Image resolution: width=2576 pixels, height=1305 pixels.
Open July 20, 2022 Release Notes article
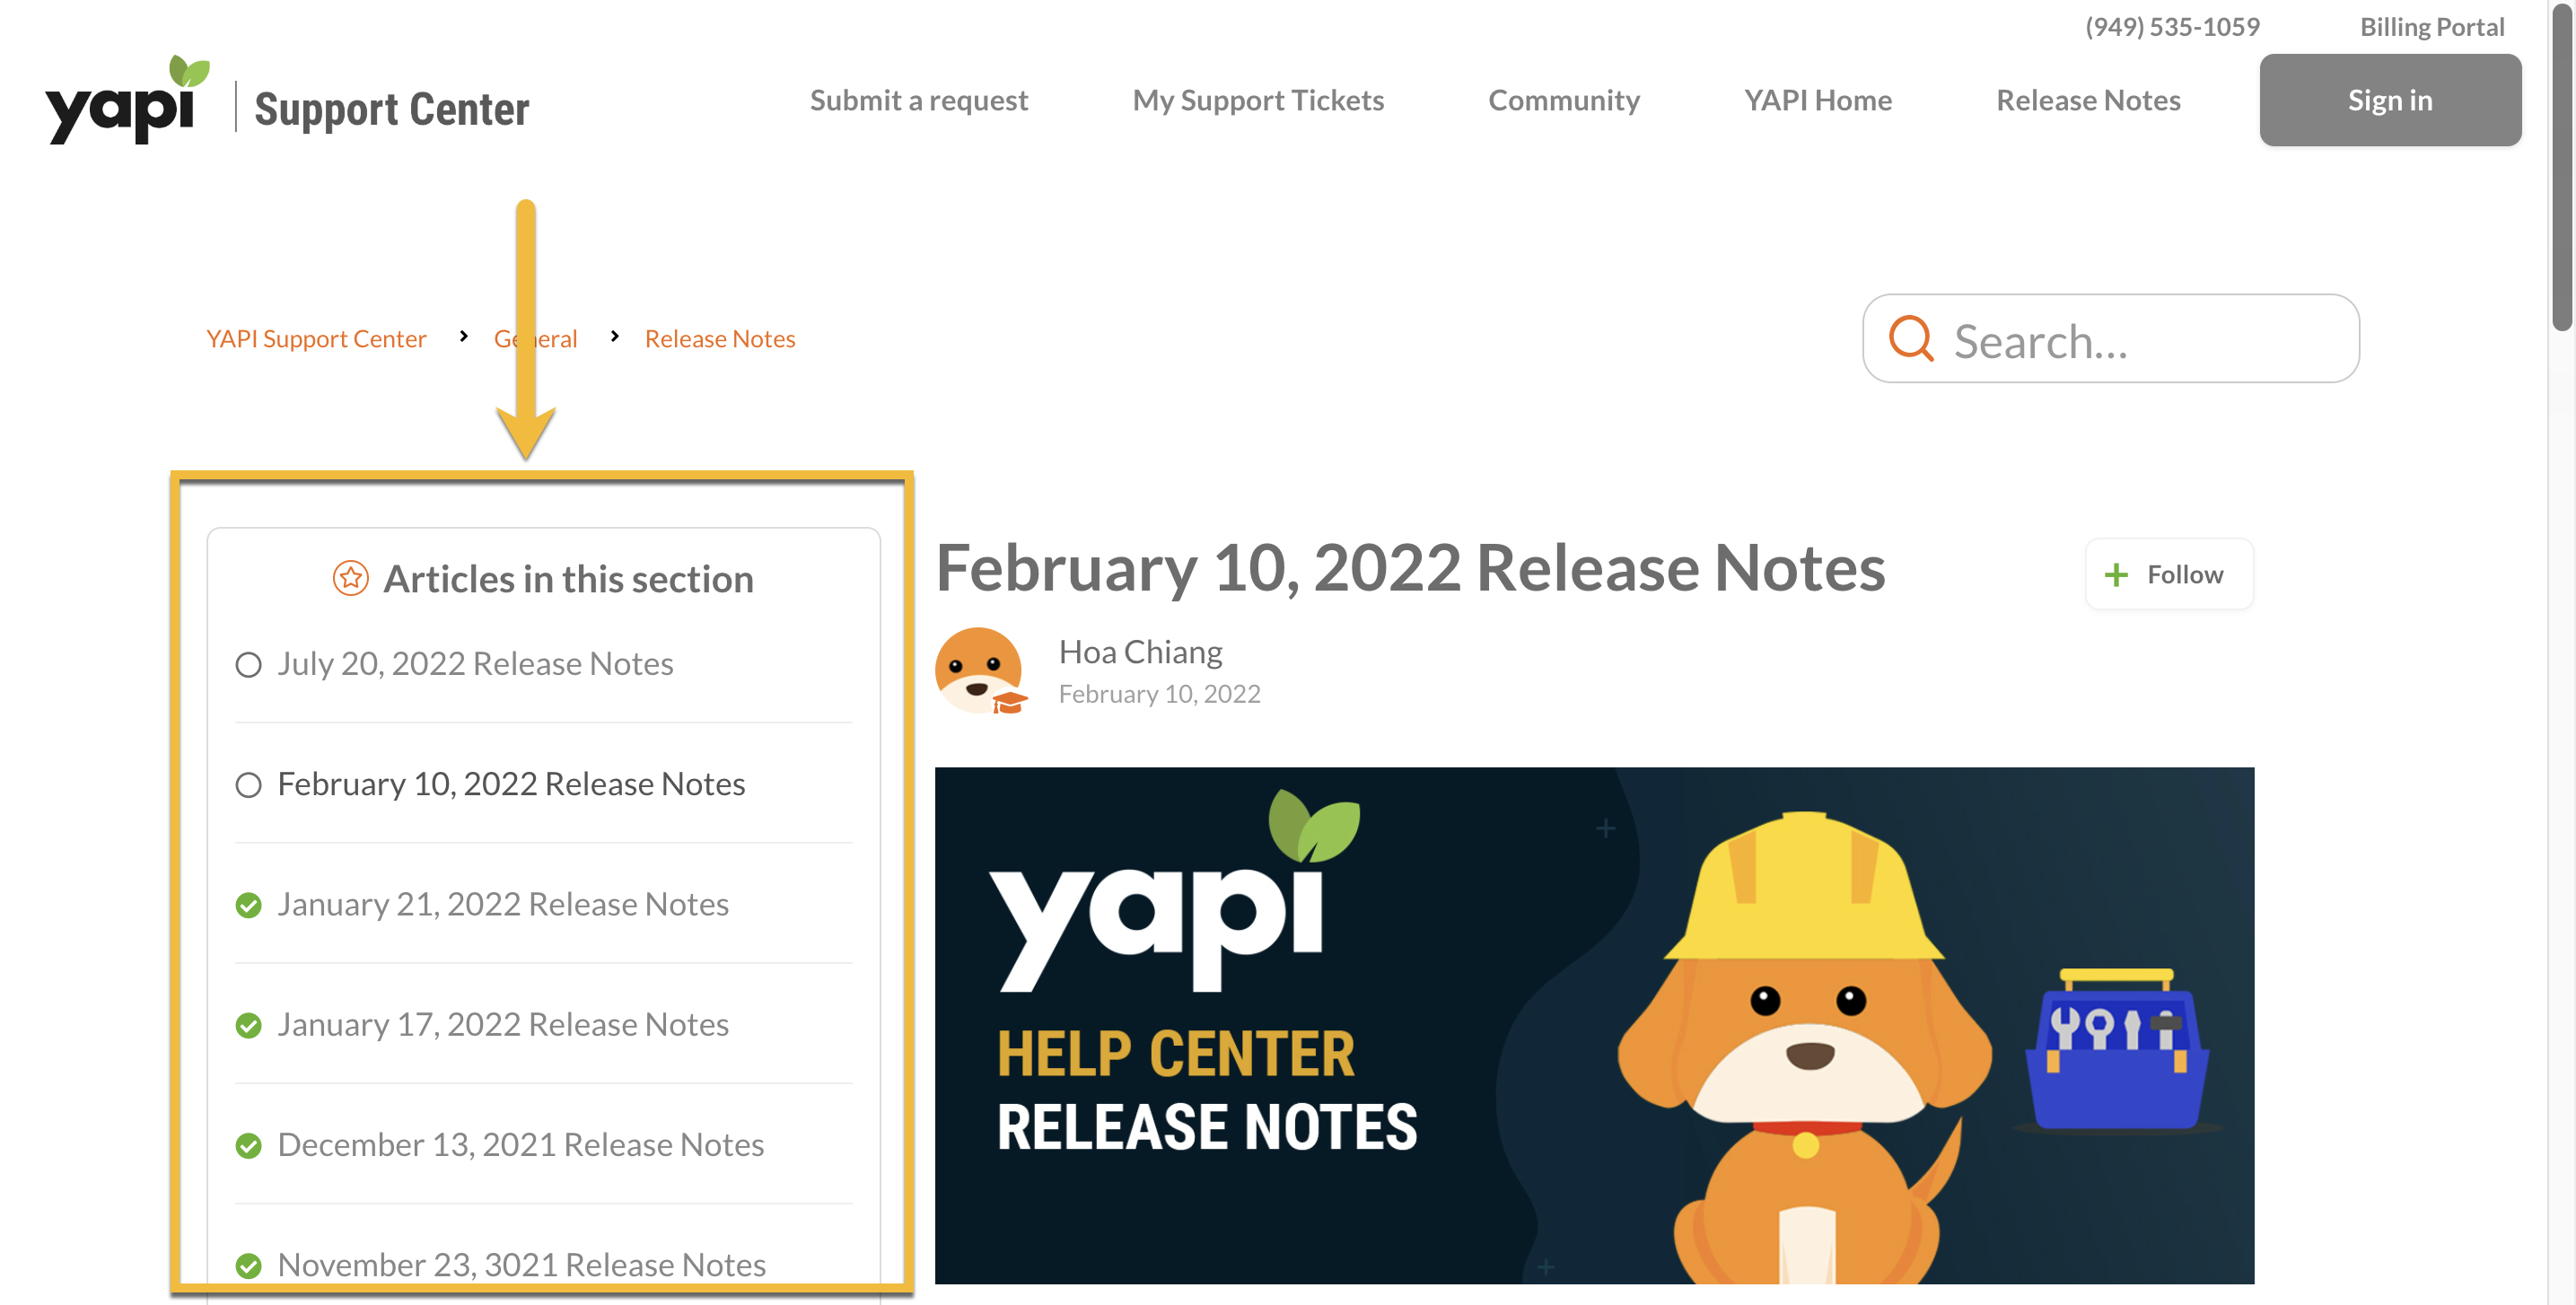pyautogui.click(x=475, y=664)
